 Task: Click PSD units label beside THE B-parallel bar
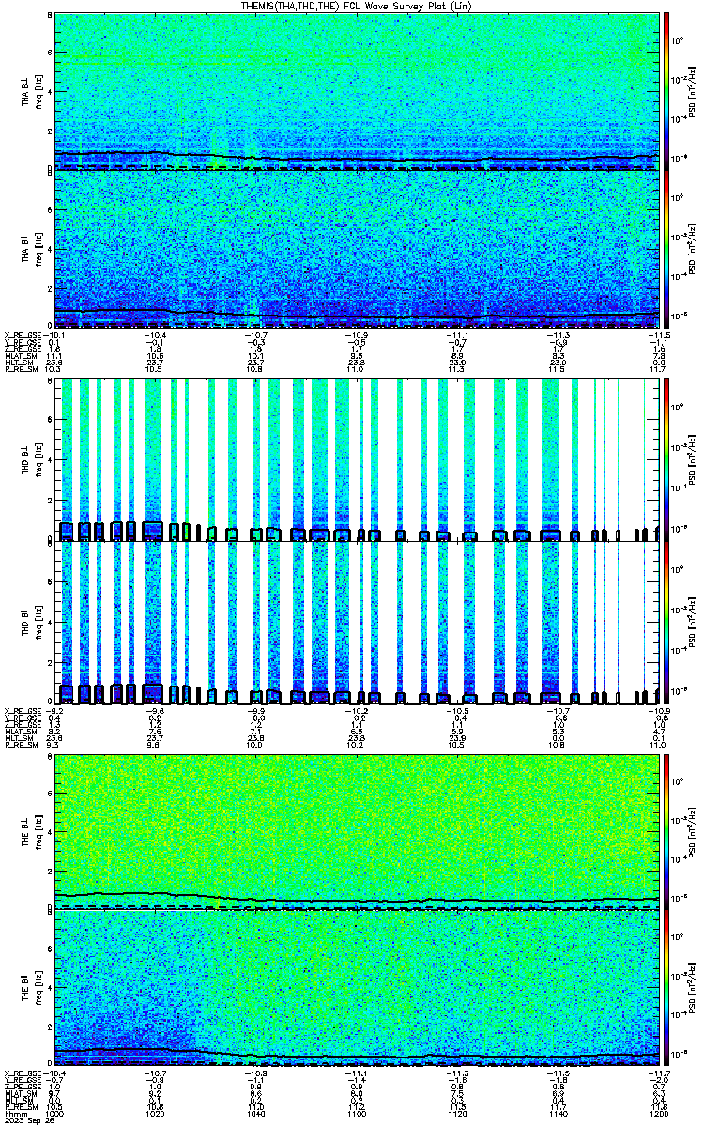693,988
